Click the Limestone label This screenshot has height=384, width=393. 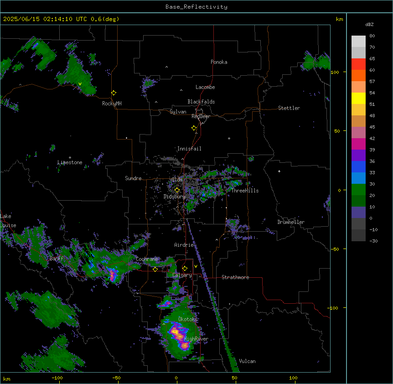click(x=70, y=162)
